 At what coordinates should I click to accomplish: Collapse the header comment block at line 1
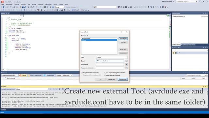[8, 18]
